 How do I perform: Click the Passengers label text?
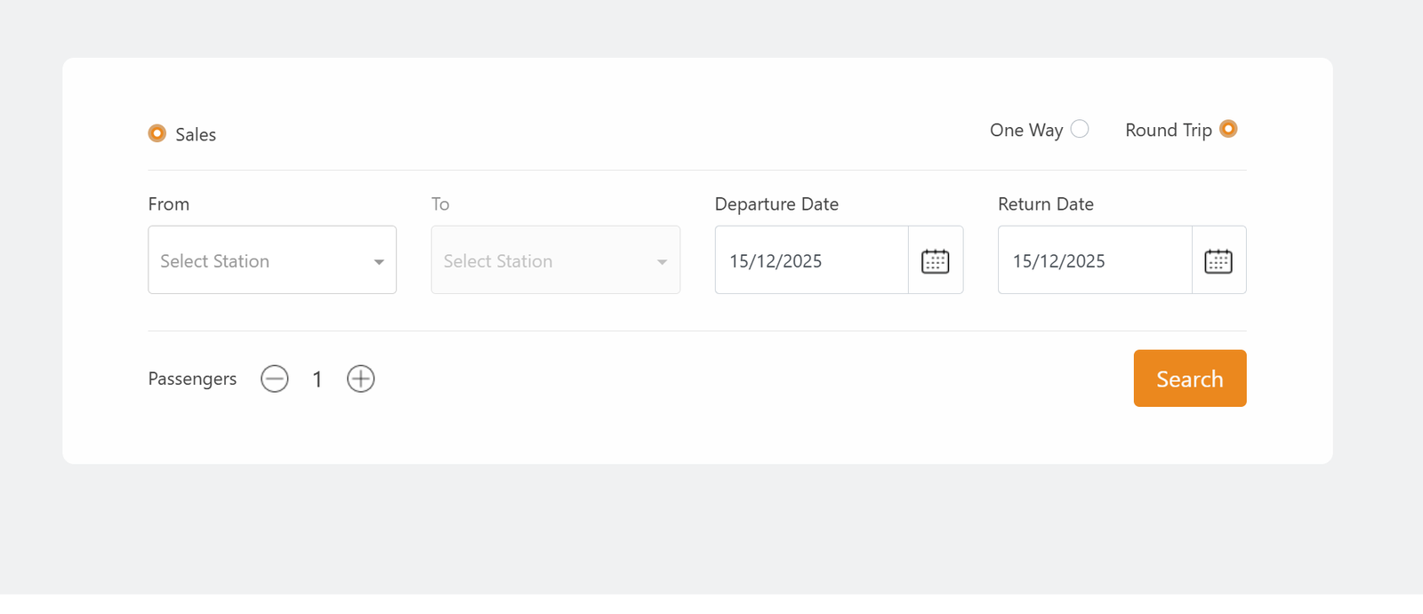pyautogui.click(x=192, y=379)
